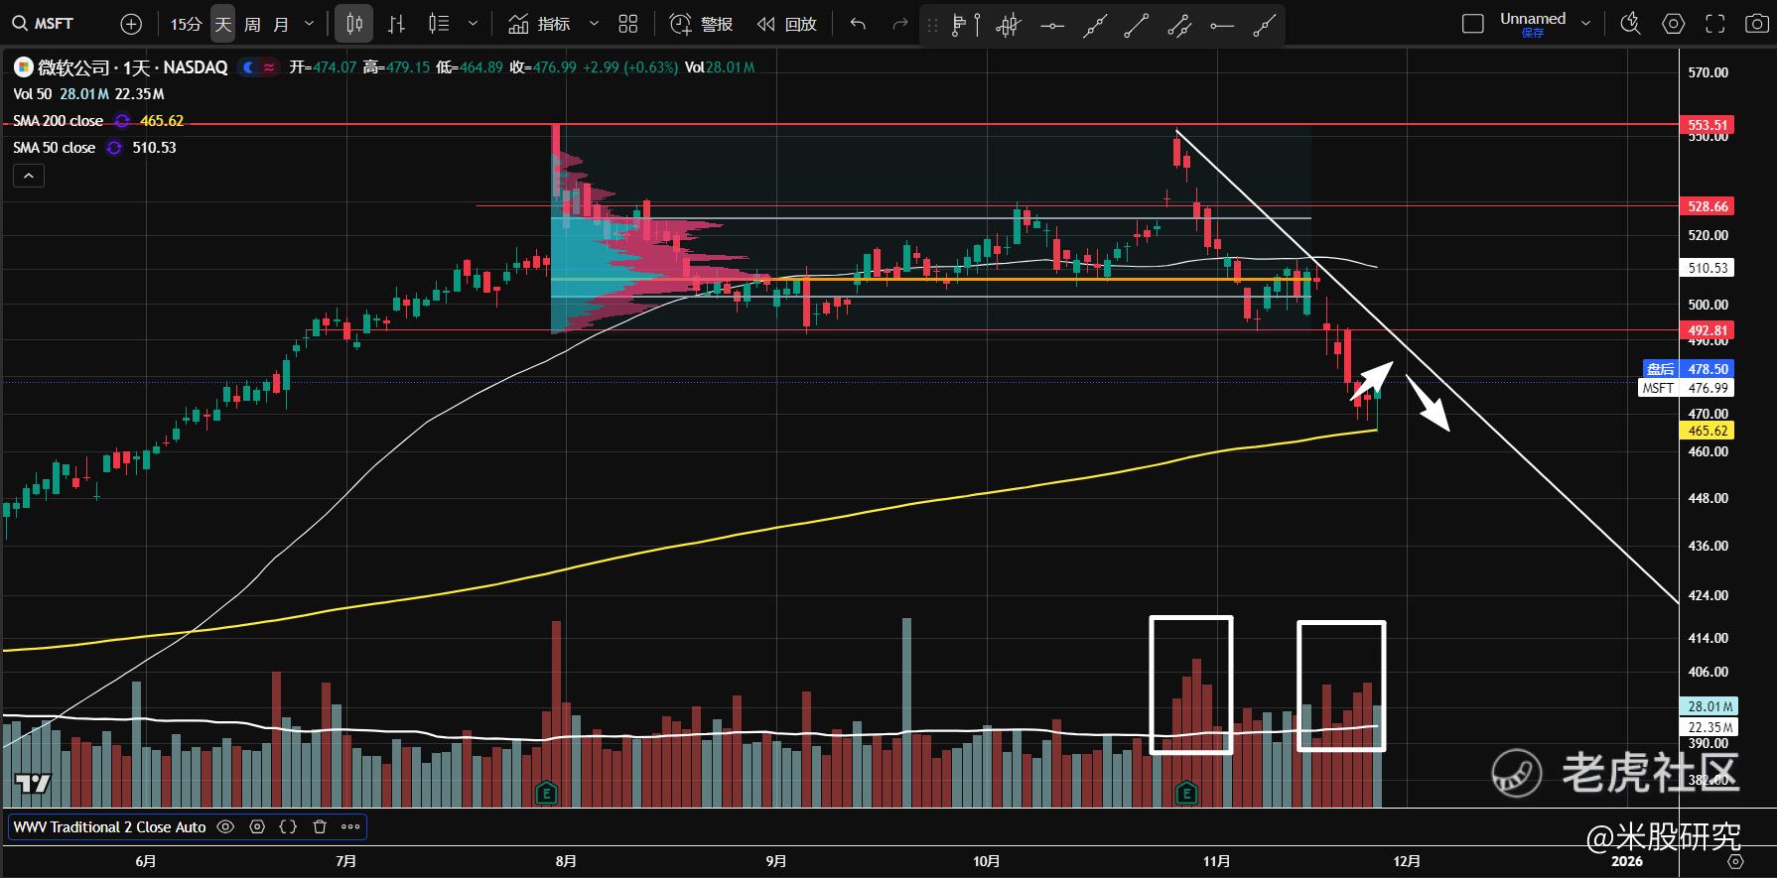The width and height of the screenshot is (1777, 878).
Task: Choose the bar chart style
Action: tap(397, 24)
